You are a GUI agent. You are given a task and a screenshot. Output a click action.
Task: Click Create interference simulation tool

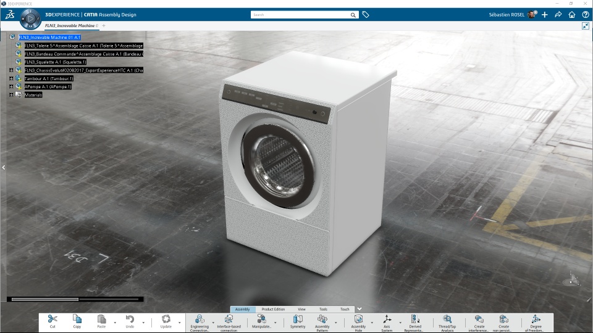coord(479,323)
